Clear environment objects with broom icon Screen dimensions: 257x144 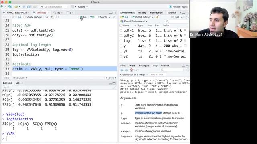(157, 17)
